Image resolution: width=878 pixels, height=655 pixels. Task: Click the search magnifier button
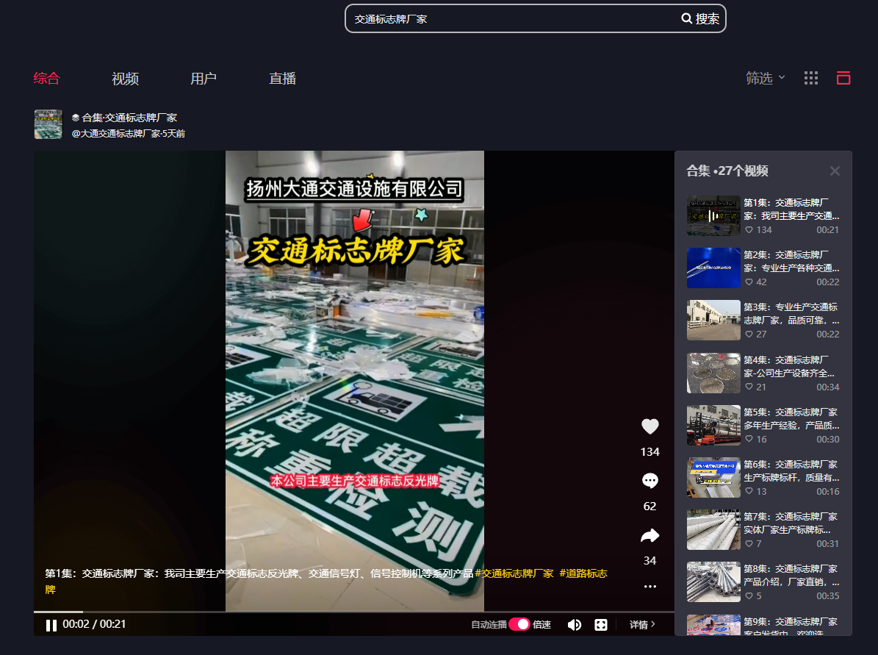click(x=700, y=19)
